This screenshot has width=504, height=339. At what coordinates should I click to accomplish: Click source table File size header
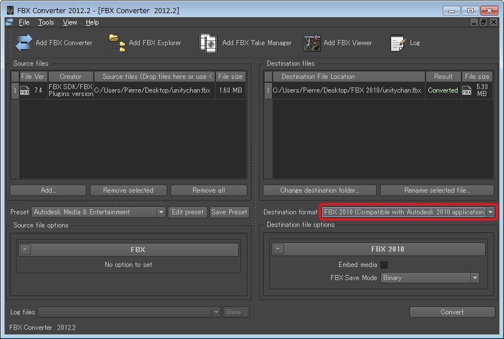230,77
